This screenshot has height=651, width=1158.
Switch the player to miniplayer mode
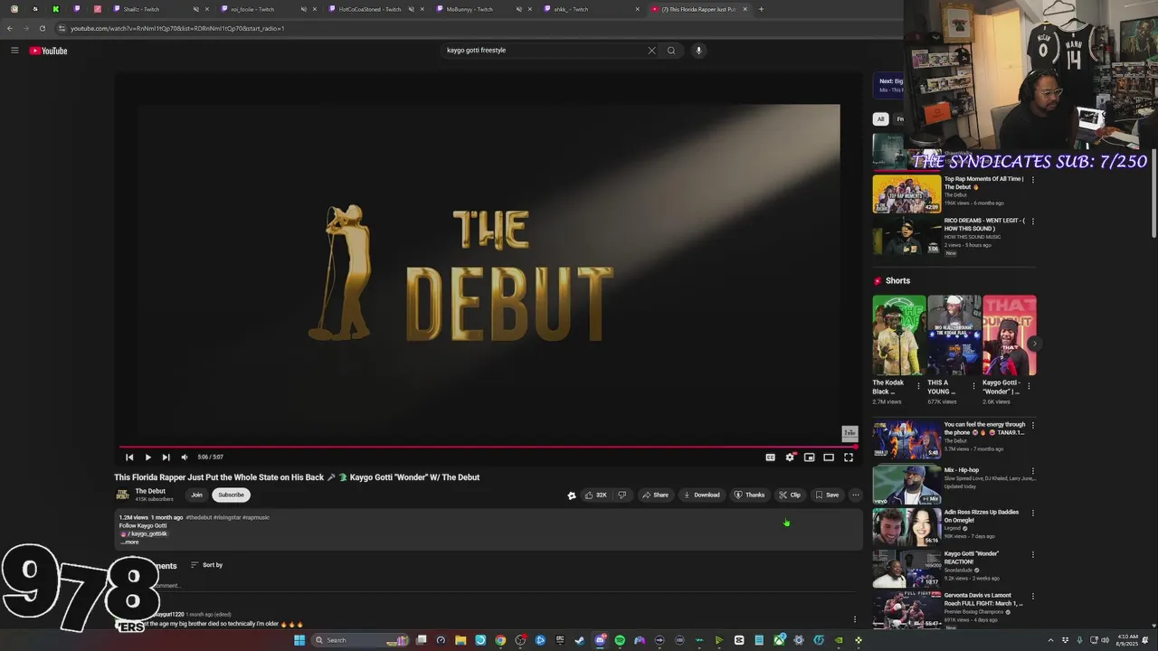tap(810, 458)
